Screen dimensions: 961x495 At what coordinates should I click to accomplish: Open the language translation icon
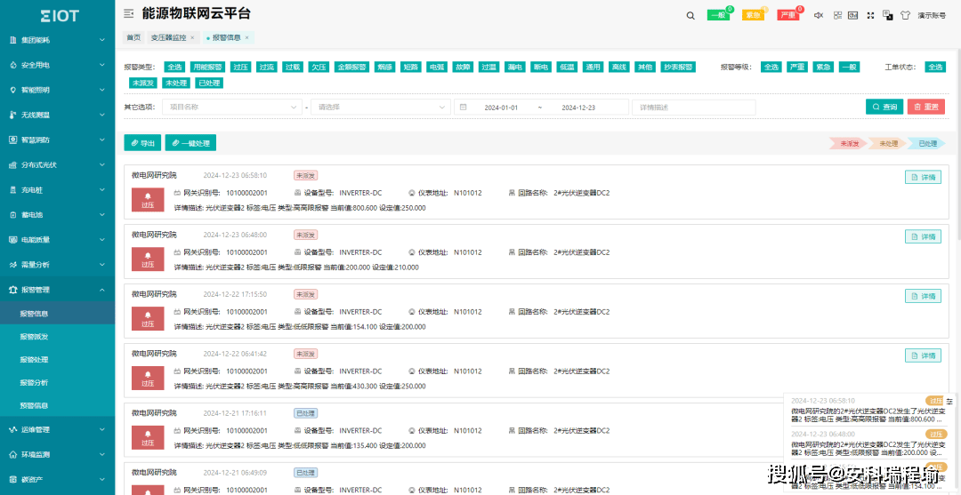coord(887,15)
